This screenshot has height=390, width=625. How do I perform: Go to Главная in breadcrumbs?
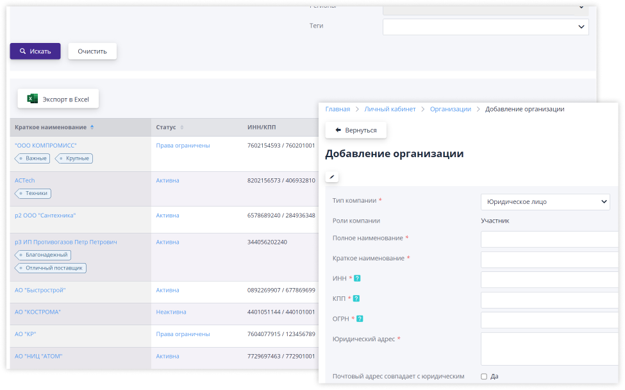338,109
